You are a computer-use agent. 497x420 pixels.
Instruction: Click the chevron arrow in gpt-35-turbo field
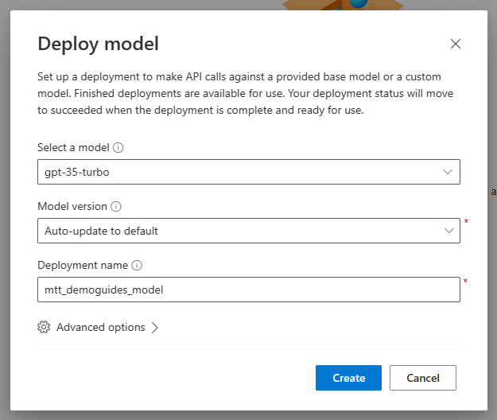[x=448, y=172]
